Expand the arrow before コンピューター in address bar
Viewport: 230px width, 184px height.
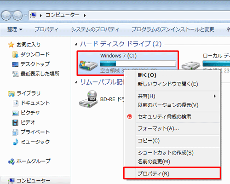(x=41, y=15)
